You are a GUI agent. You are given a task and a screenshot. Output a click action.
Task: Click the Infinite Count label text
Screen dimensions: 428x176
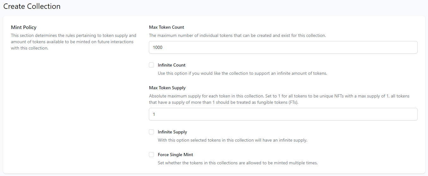[x=172, y=65]
